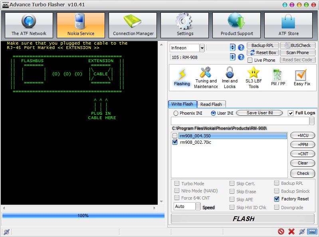The height and width of the screenshot is (237, 319).
Task: Click the bottom-left plug connection icon
Action: (x=6, y=231)
